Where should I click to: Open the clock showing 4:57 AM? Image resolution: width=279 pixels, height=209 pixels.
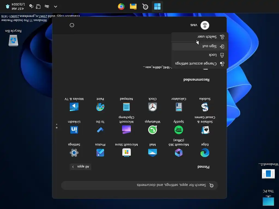click(x=18, y=7)
